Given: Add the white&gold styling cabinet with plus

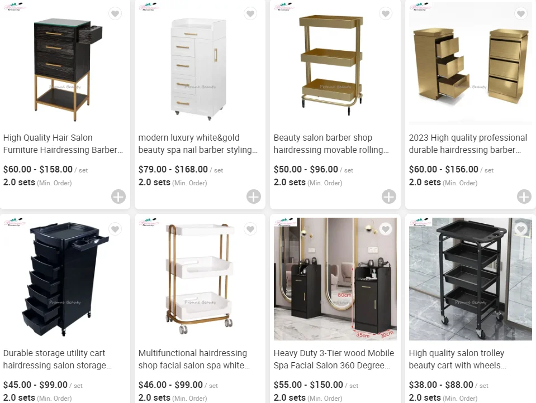Looking at the screenshot, I should 254,196.
